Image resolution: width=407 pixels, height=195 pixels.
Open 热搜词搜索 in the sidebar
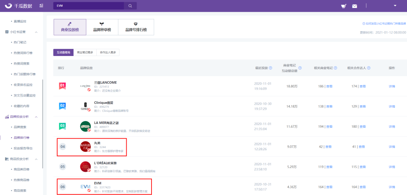pos(21,63)
